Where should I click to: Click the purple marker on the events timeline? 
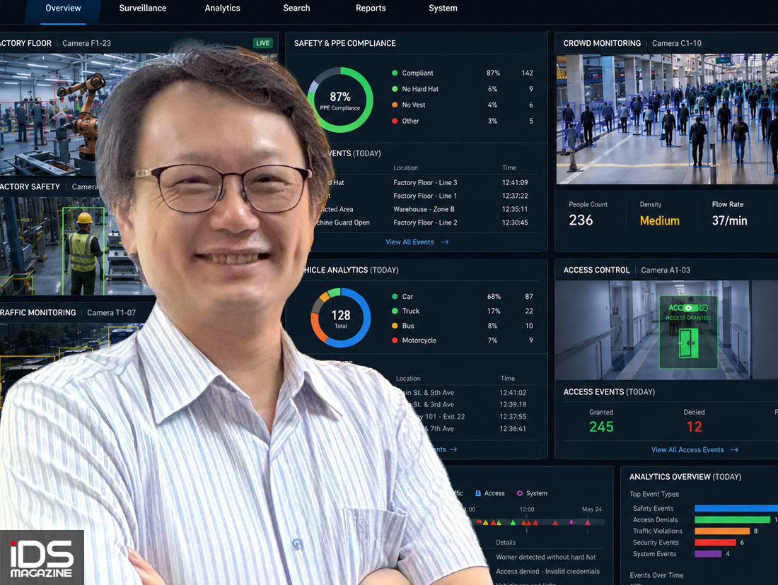pos(571,522)
